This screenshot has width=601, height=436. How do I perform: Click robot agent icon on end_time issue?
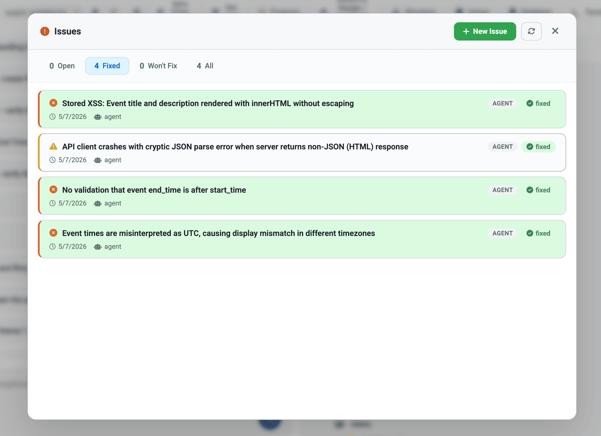tap(98, 203)
